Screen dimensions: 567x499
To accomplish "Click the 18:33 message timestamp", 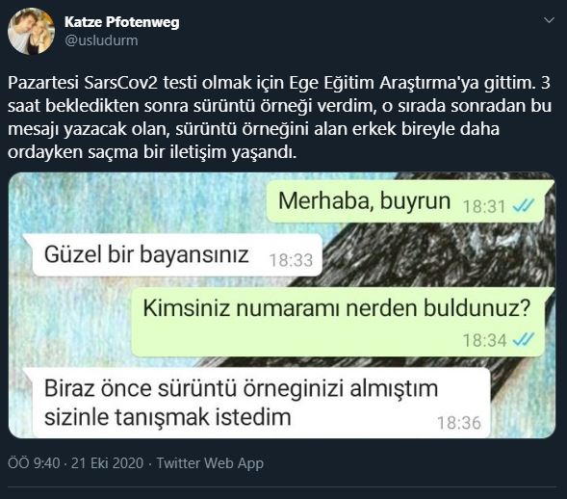I will (291, 260).
